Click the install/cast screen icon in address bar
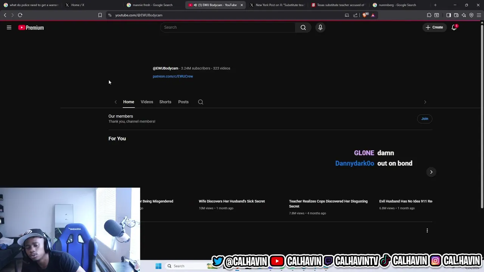Image resolution: width=484 pixels, height=272 pixels. (347, 15)
